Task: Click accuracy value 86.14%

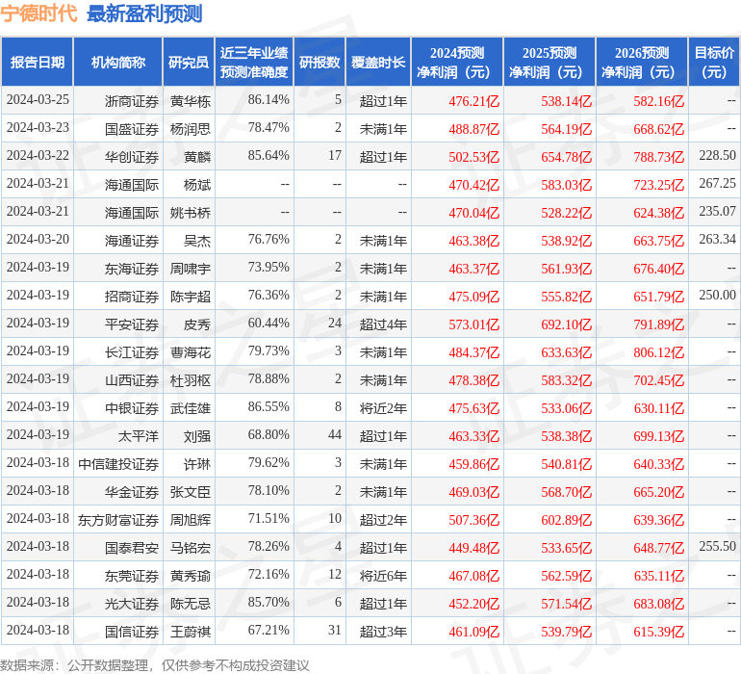Action: 268,100
